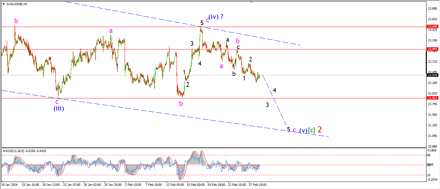Select the blue (v) wave label

click(303, 130)
